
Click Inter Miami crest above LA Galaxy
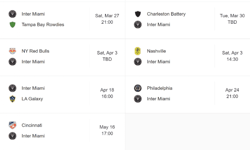click(x=12, y=88)
